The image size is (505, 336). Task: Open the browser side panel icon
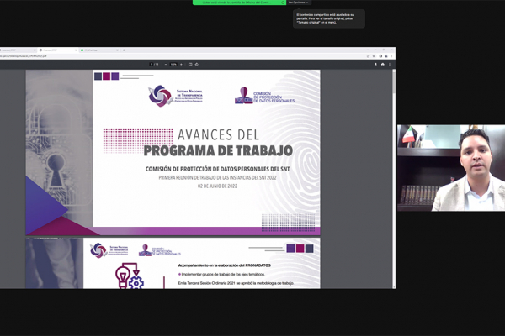click(x=380, y=56)
